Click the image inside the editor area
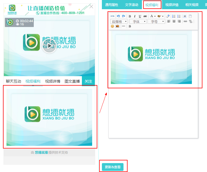 (x=151, y=57)
